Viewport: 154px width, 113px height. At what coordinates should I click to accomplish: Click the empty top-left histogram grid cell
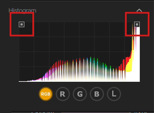pos(27,29)
